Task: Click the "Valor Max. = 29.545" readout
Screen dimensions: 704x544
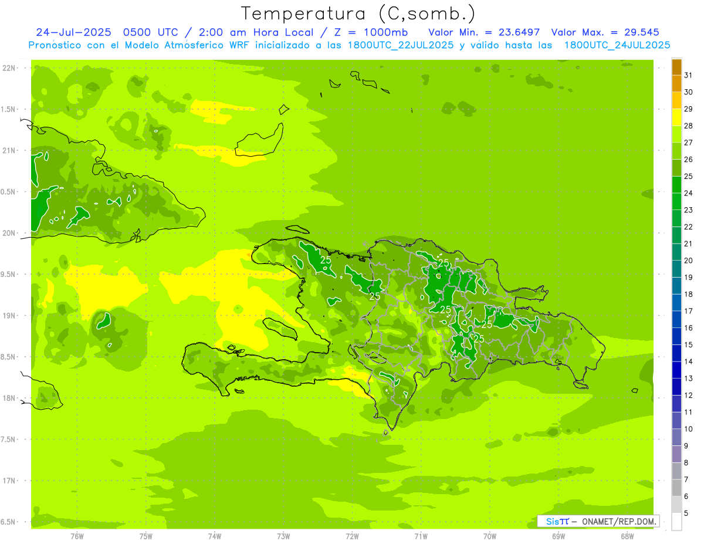Action: point(605,32)
